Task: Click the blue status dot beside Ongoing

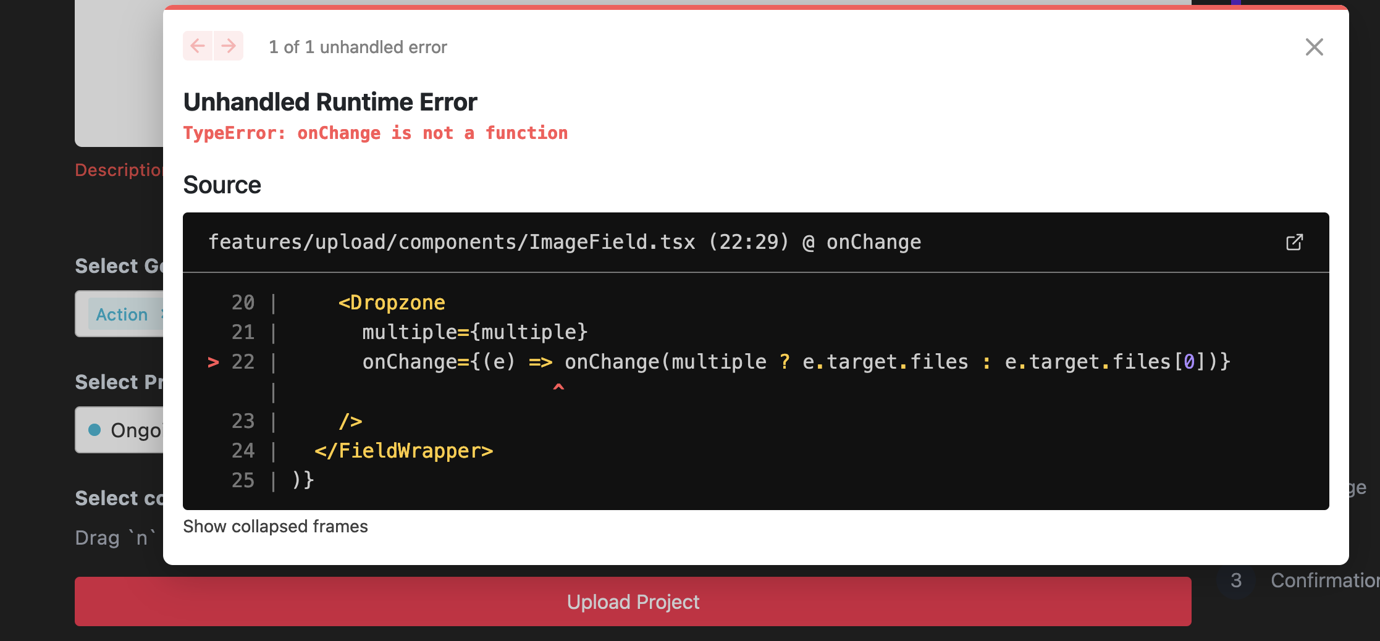Action: 95,430
